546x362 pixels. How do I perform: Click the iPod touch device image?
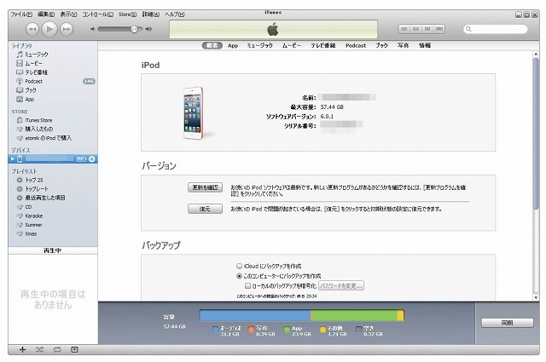tap(193, 112)
